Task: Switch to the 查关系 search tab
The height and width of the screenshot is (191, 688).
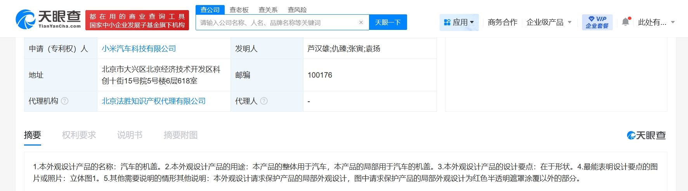Action: pyautogui.click(x=268, y=10)
